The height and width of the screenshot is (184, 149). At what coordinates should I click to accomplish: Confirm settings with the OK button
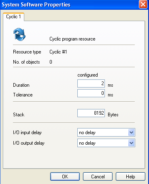65,176
